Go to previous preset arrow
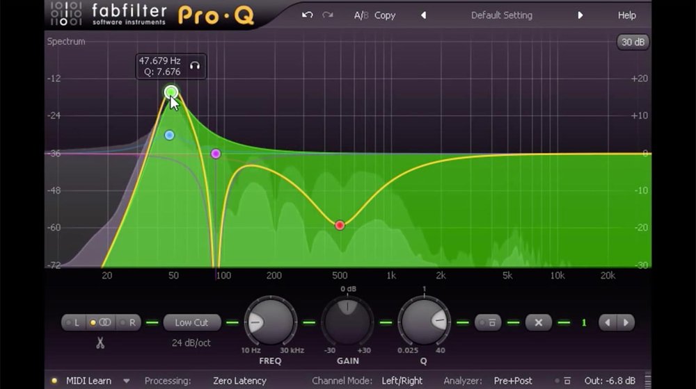The height and width of the screenshot is (389, 696). (x=423, y=15)
